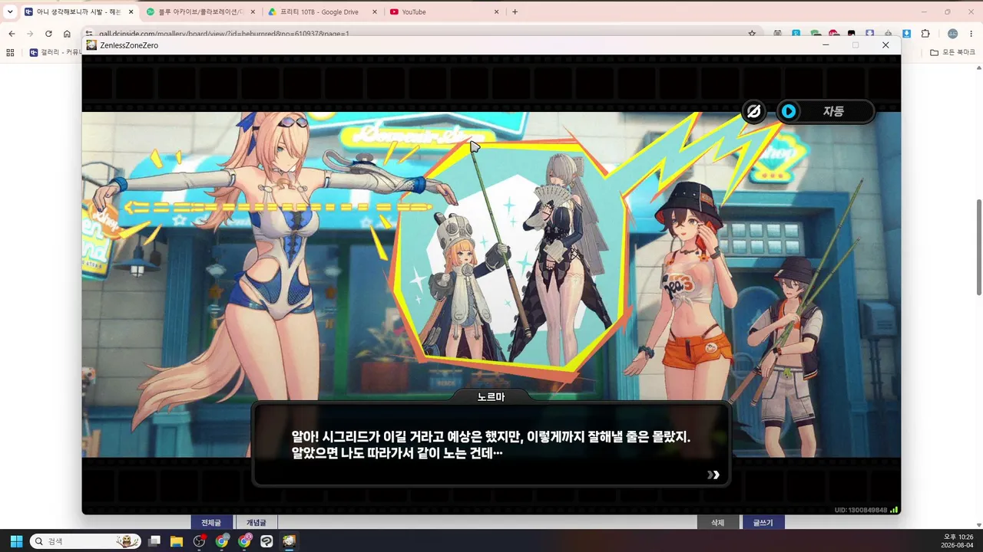The image size is (983, 552).
Task: Close the 블루 아카이브 tab
Action: [x=253, y=11]
